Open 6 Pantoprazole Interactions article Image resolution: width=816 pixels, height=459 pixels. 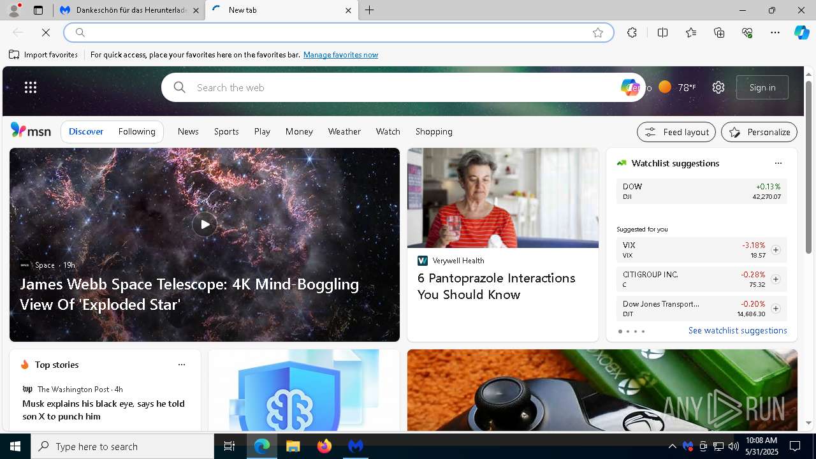tap(496, 286)
